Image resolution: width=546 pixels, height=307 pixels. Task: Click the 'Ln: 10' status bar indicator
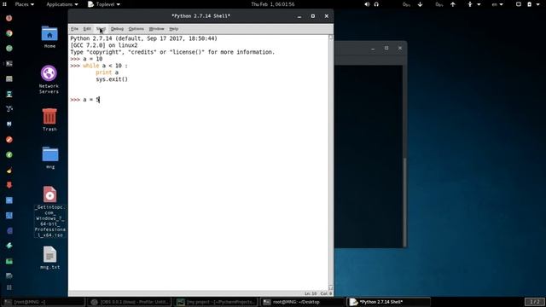coord(311,293)
